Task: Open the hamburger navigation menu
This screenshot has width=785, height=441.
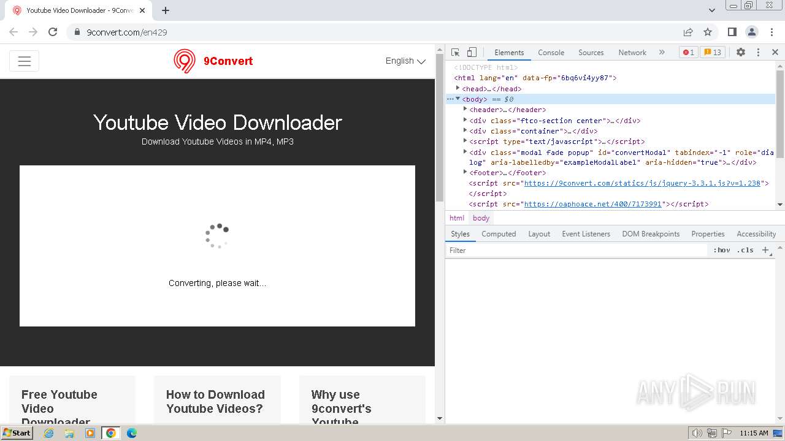Action: tap(24, 61)
